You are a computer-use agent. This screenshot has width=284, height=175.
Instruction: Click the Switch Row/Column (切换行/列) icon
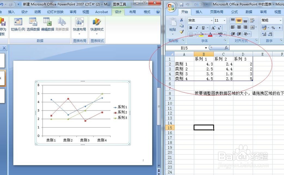click(x=18, y=22)
